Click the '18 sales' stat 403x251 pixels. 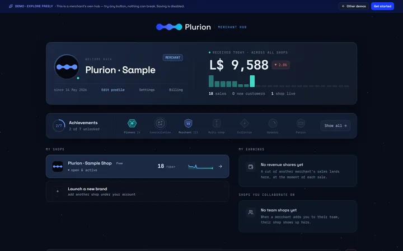tap(217, 94)
